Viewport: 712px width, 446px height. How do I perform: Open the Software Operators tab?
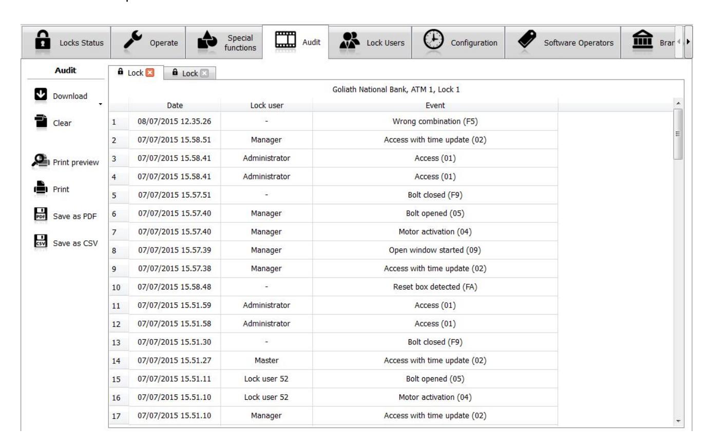click(x=563, y=43)
